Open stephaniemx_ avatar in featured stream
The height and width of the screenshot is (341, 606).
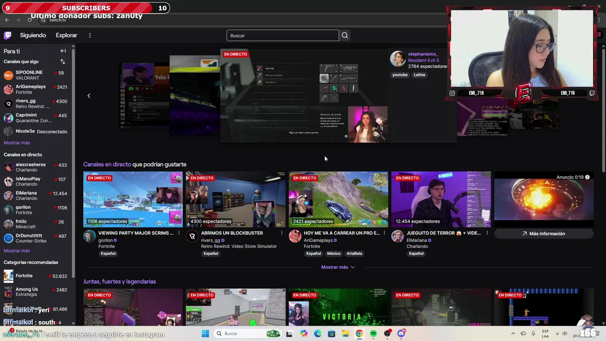pyautogui.click(x=398, y=59)
